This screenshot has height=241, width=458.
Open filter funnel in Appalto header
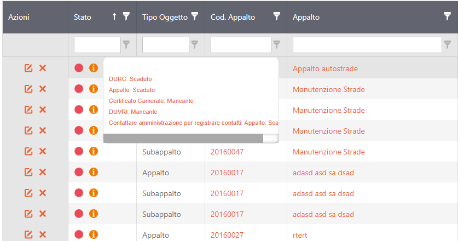(447, 16)
